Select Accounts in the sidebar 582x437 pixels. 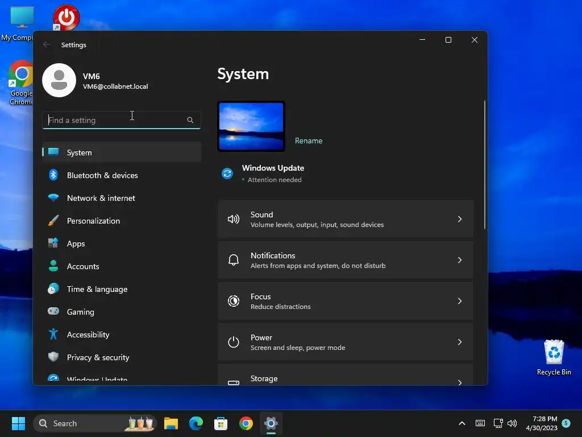tap(122, 266)
